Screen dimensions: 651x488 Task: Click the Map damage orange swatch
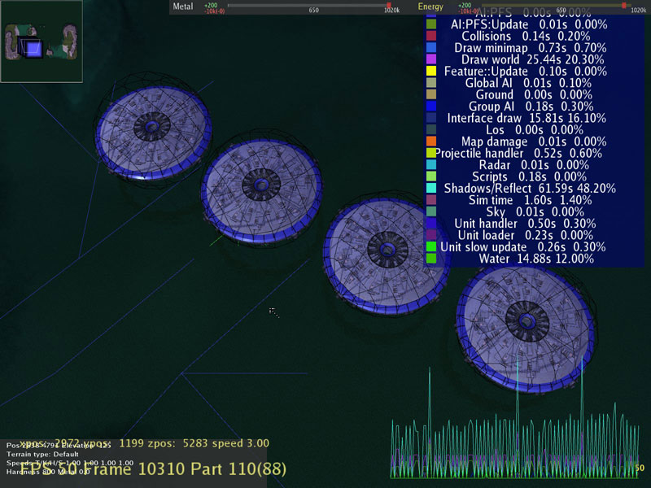click(431, 141)
